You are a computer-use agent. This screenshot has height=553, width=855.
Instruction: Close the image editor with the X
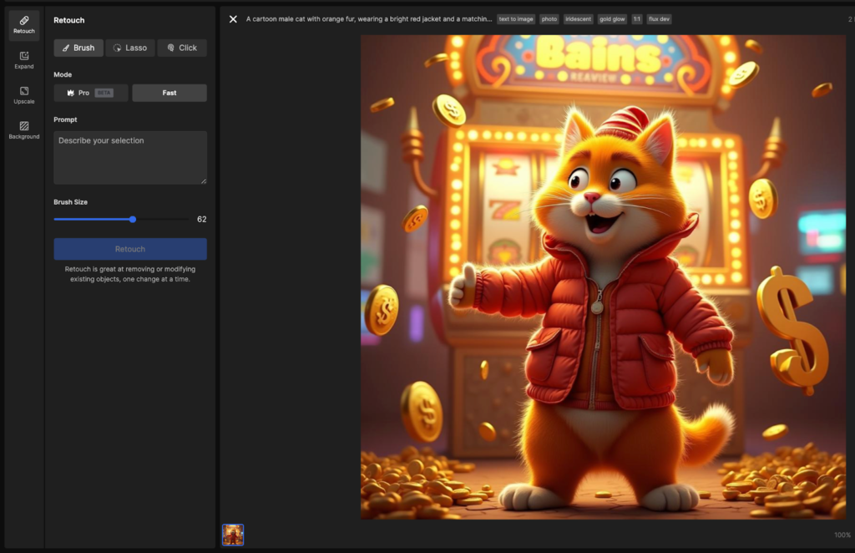(233, 18)
